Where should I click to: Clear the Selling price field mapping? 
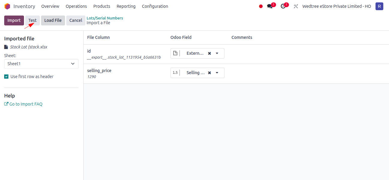click(209, 73)
